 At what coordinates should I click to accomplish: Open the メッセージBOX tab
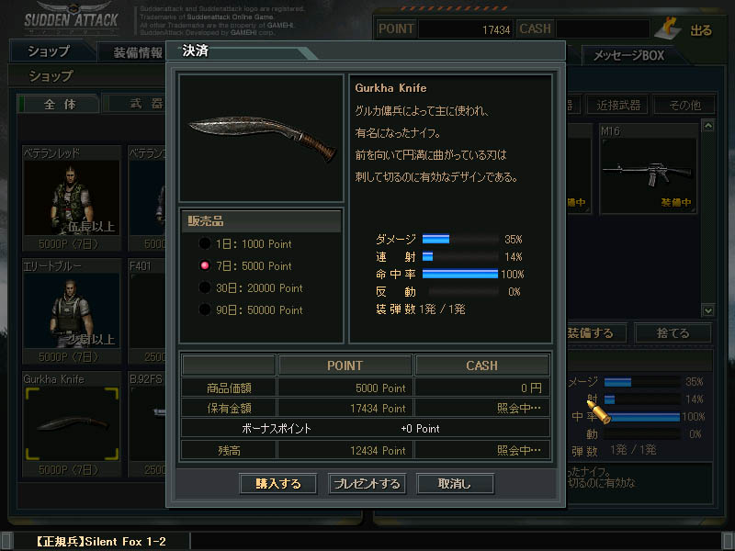[x=628, y=55]
